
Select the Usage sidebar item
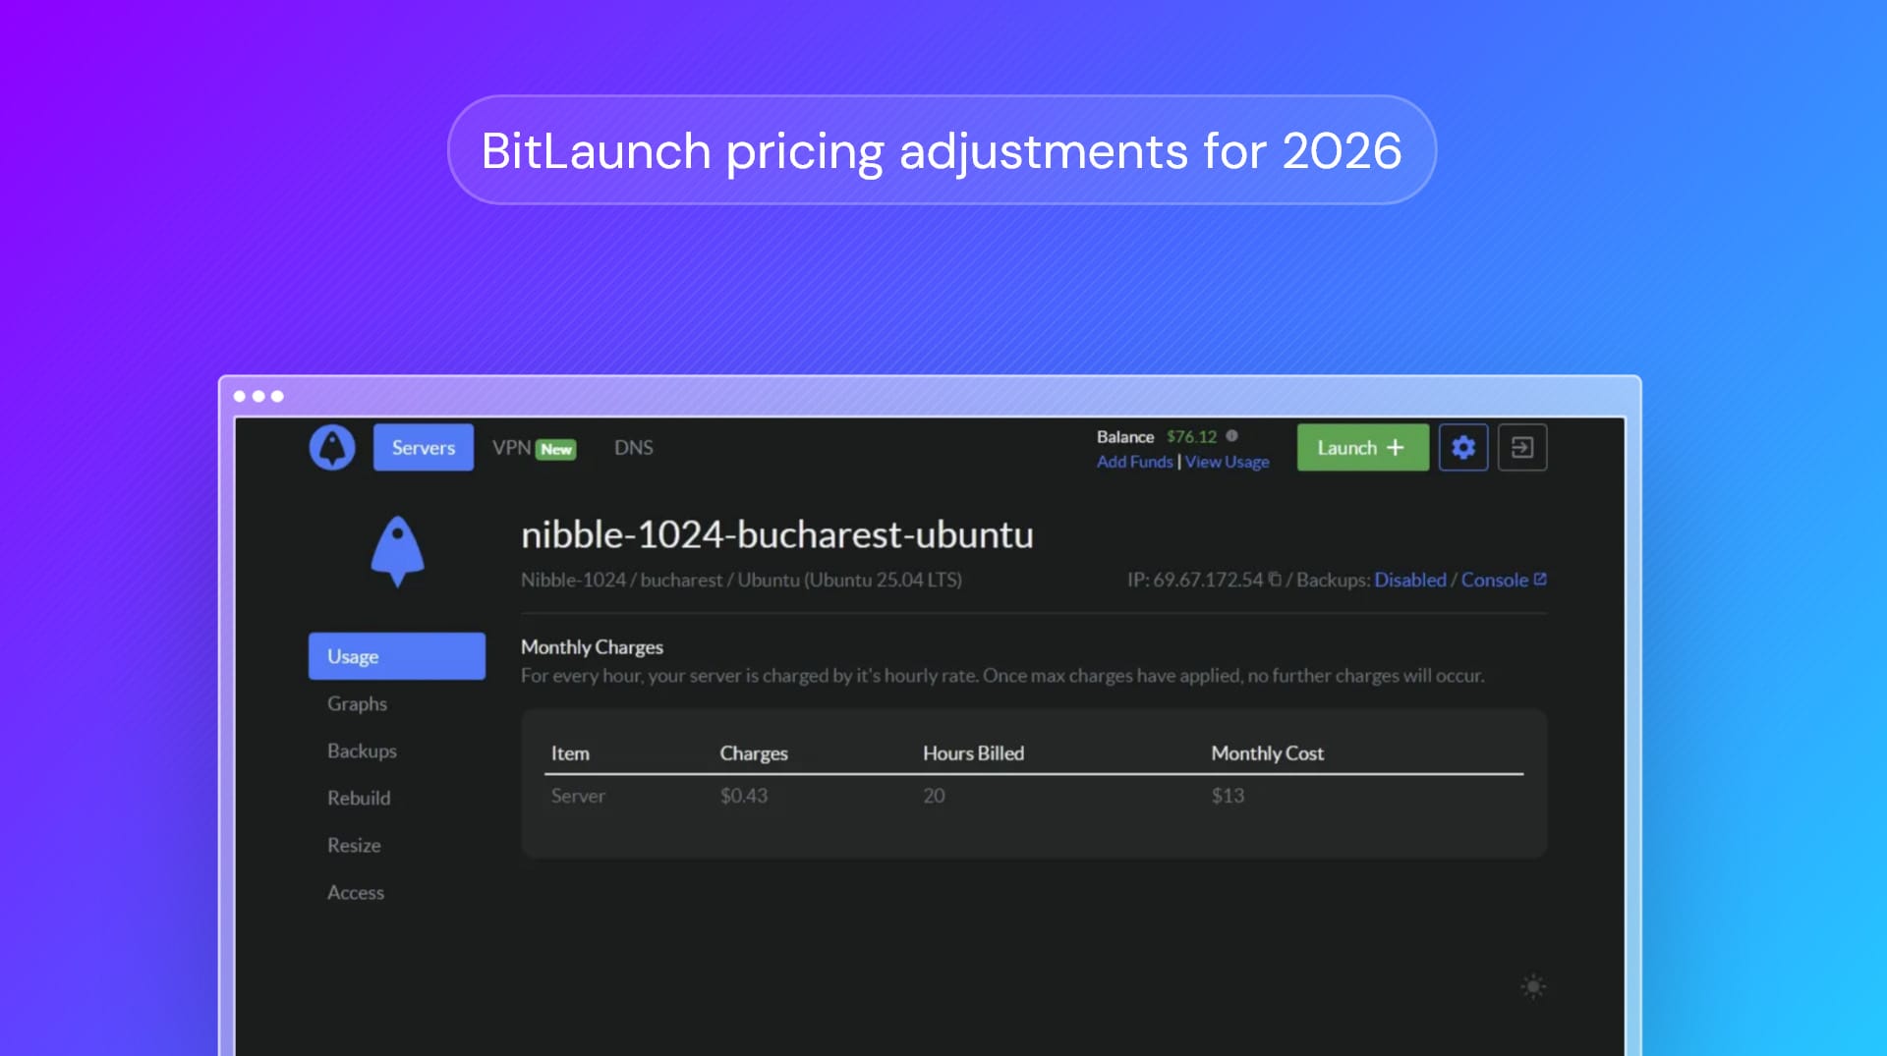[397, 656]
